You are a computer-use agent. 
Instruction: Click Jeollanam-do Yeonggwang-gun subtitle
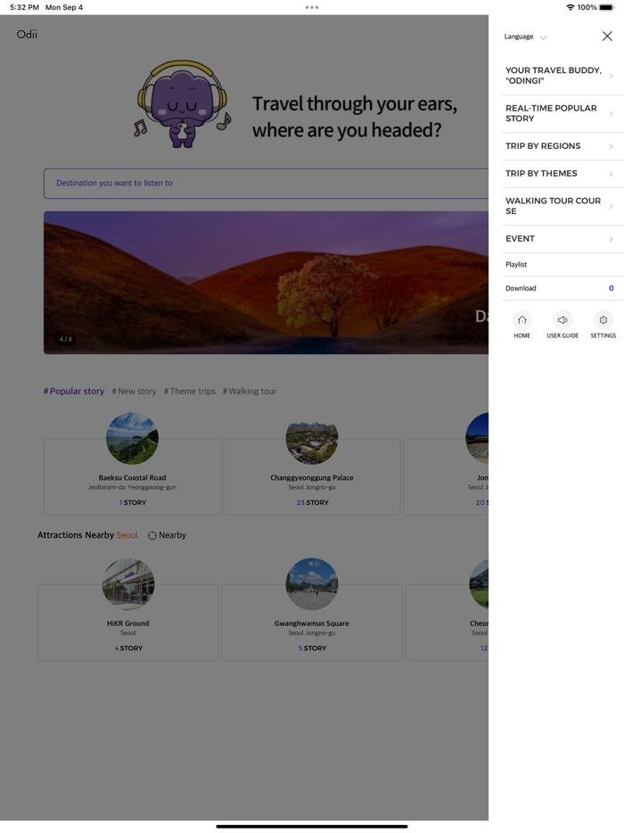[132, 487]
